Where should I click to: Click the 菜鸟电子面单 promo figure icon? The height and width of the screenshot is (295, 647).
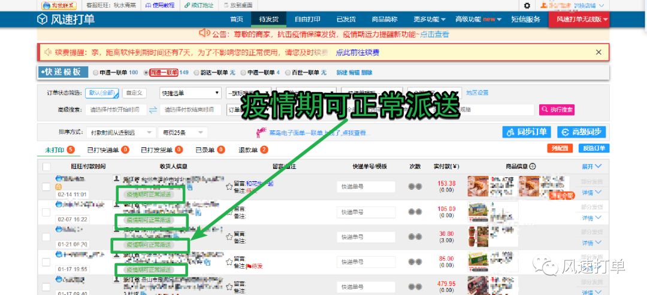pyautogui.click(x=261, y=132)
